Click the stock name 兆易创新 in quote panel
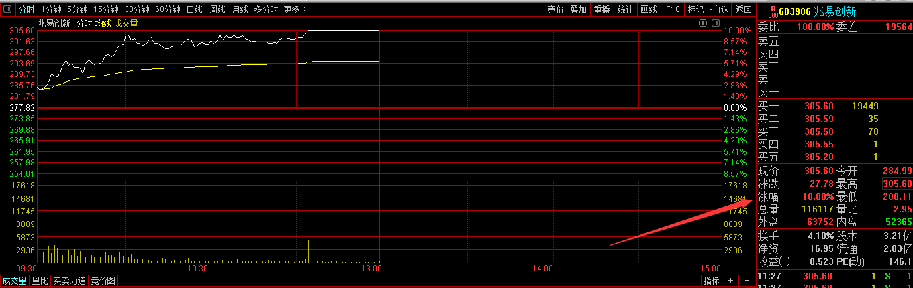Screen dimensions: 913x288 click(834, 11)
